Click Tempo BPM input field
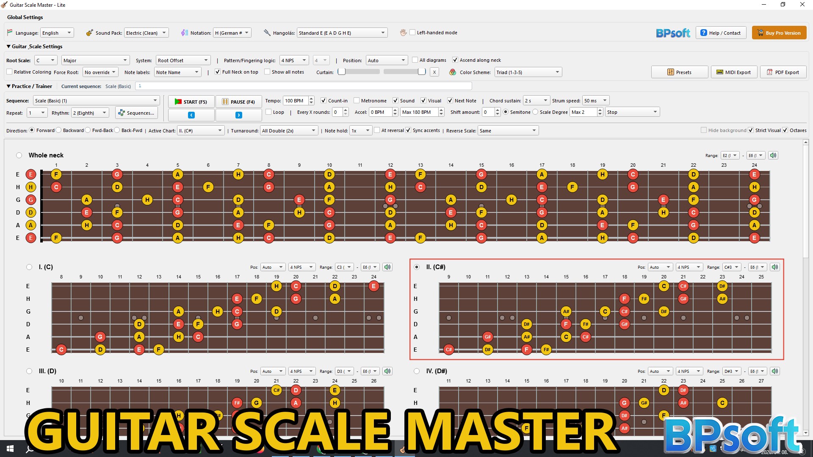813x457 pixels. pos(296,101)
